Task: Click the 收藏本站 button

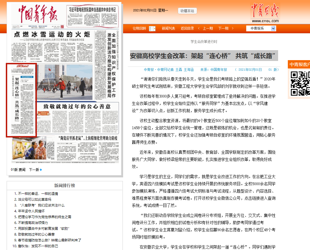Action: pos(187,11)
